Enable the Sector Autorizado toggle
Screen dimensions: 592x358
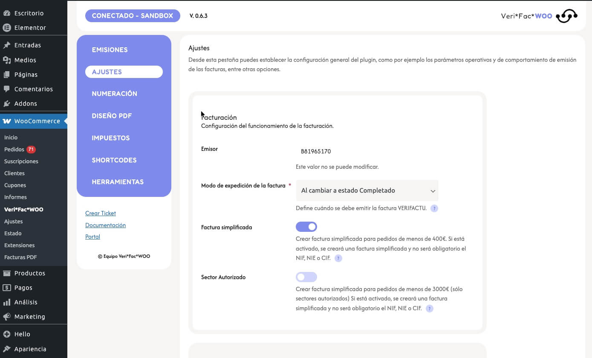pyautogui.click(x=306, y=277)
